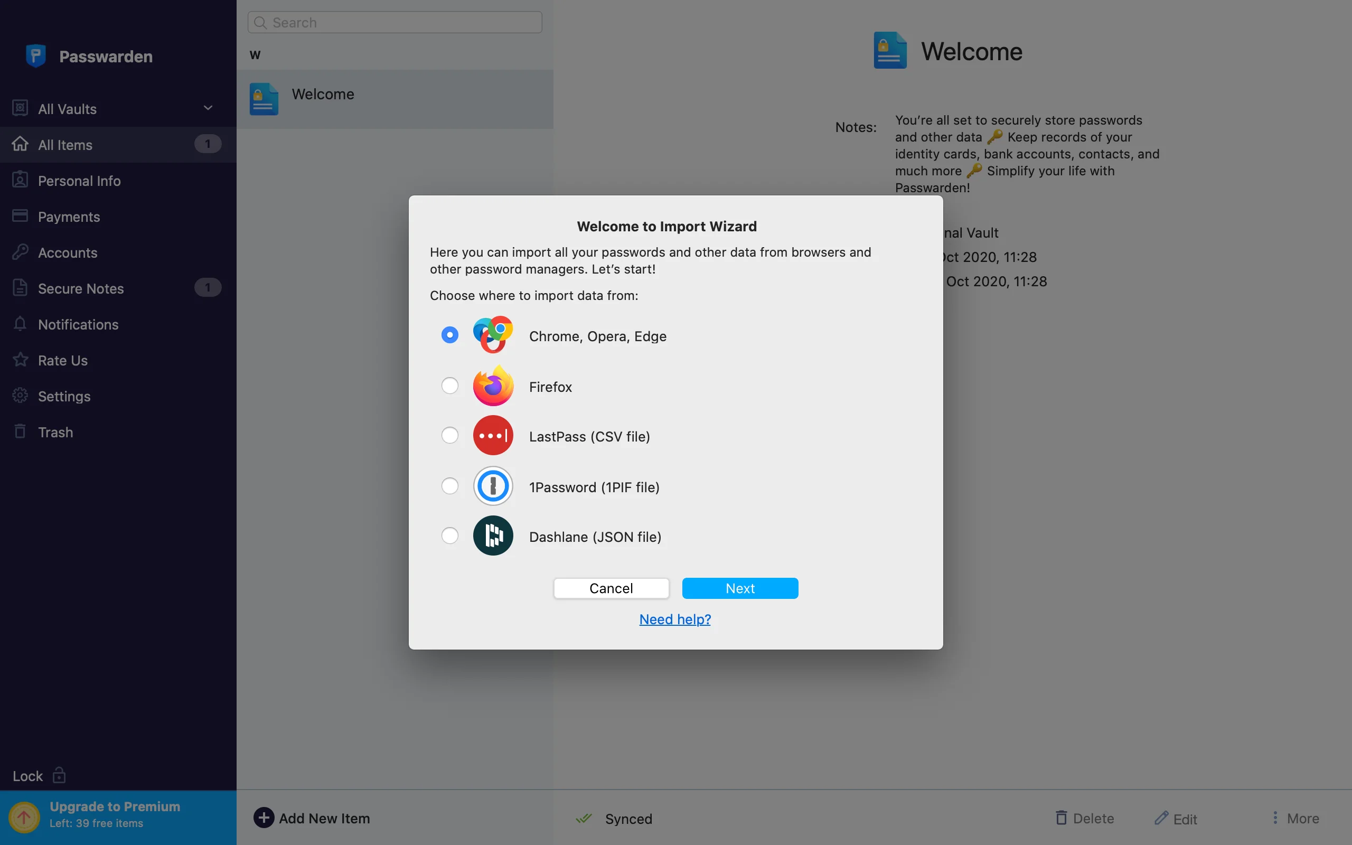The width and height of the screenshot is (1352, 845).
Task: Click the 1Password logo icon
Action: (493, 486)
